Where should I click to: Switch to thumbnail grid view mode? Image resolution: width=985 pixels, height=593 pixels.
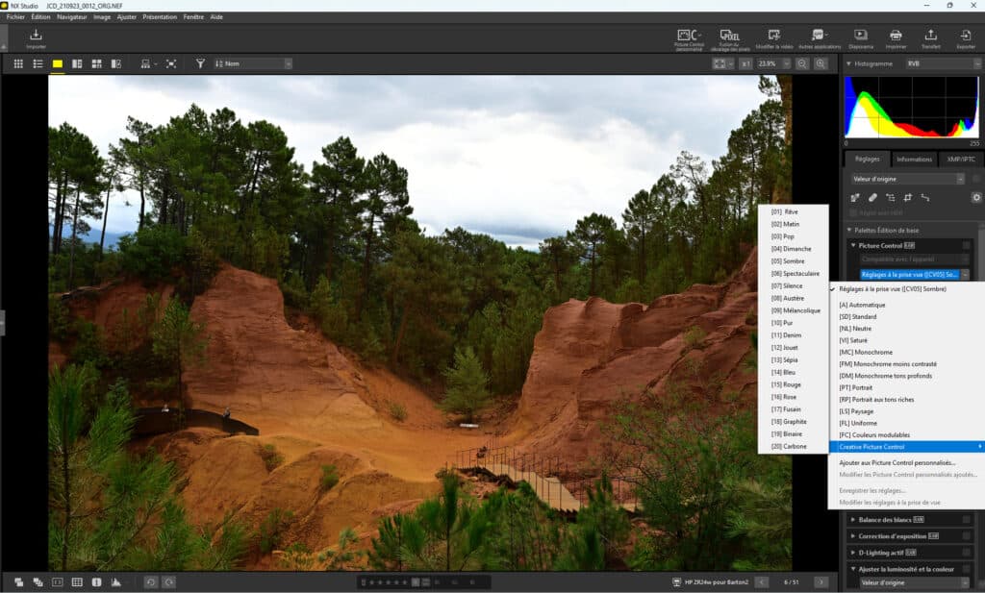click(18, 63)
